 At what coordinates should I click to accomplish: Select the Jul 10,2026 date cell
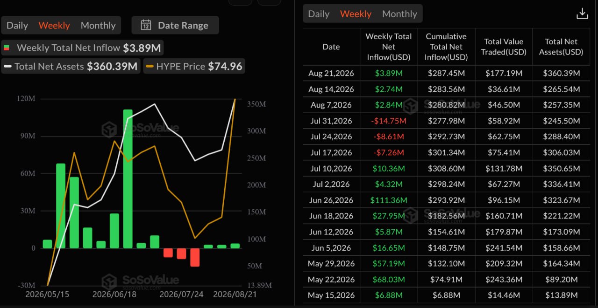(331, 168)
